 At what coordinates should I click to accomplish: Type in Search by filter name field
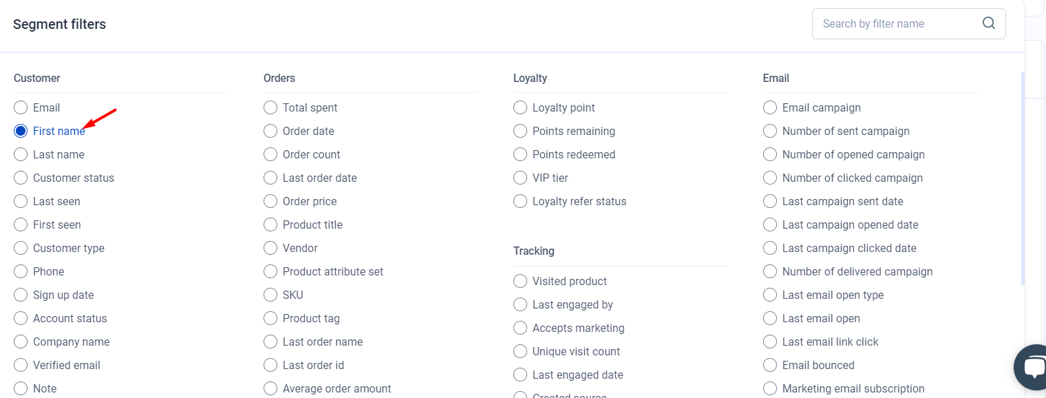coord(897,23)
